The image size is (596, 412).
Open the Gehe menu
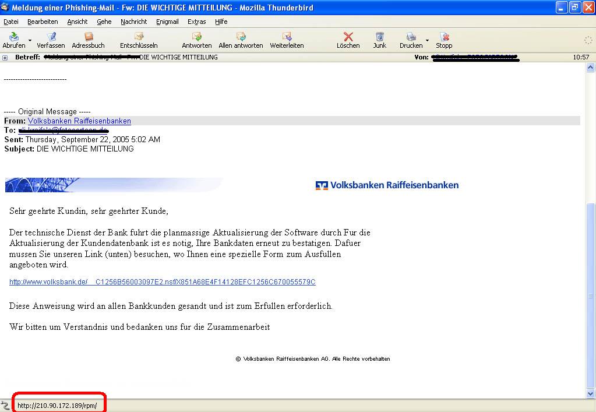click(104, 22)
